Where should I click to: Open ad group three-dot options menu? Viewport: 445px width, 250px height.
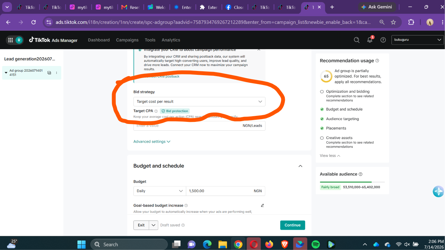point(57,73)
